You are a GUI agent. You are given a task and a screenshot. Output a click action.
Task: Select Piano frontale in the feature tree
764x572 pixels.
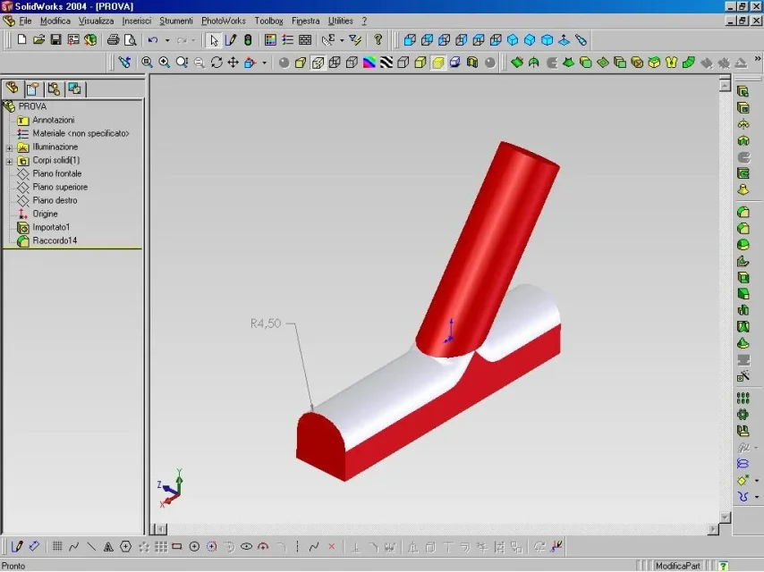57,173
